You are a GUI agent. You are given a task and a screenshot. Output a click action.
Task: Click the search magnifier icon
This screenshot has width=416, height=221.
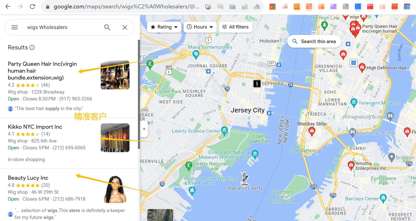pyautogui.click(x=107, y=27)
